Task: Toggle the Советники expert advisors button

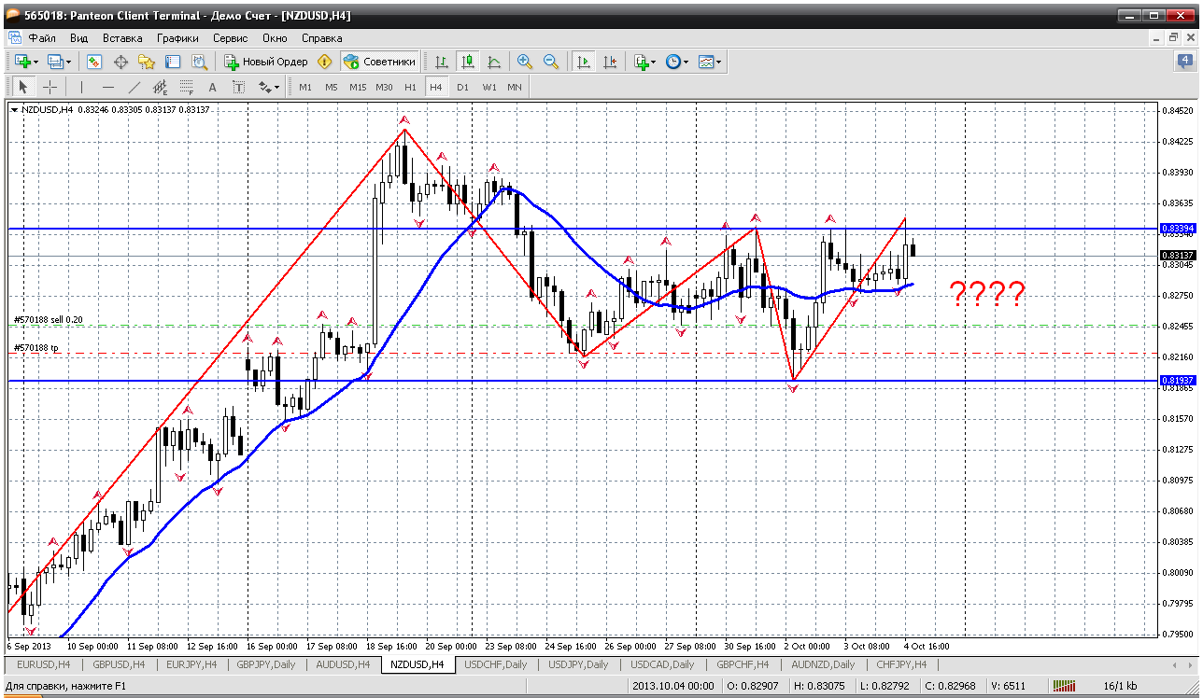Action: (x=380, y=62)
